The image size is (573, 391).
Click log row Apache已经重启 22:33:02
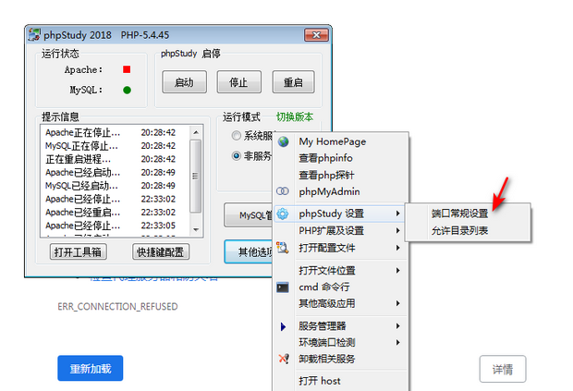pos(111,213)
